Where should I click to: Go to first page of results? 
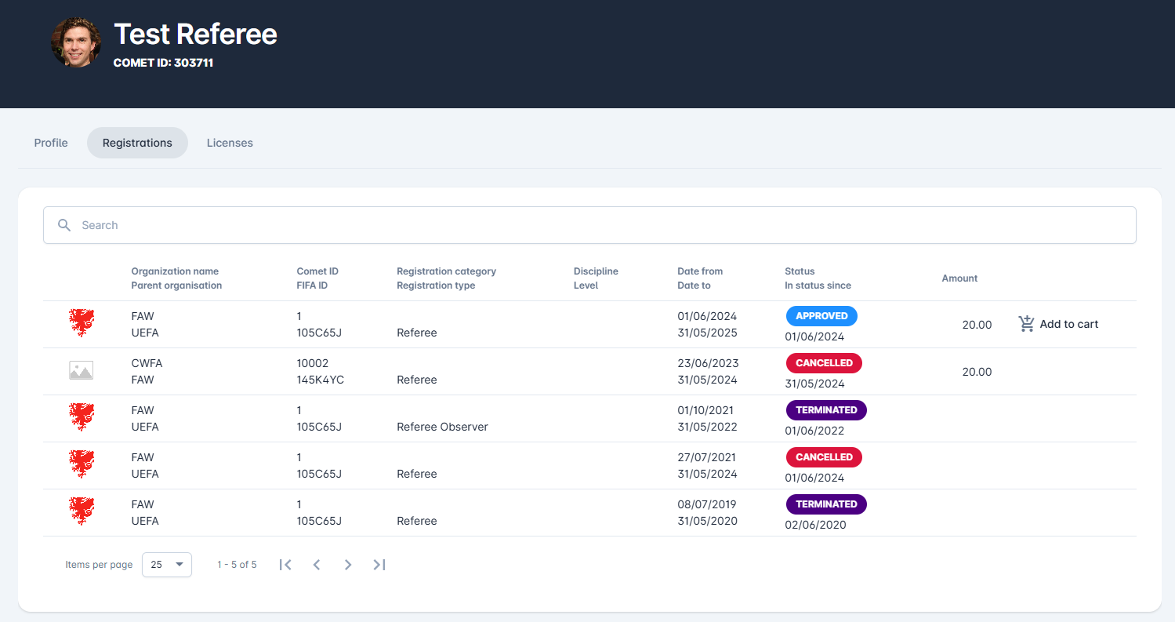285,565
